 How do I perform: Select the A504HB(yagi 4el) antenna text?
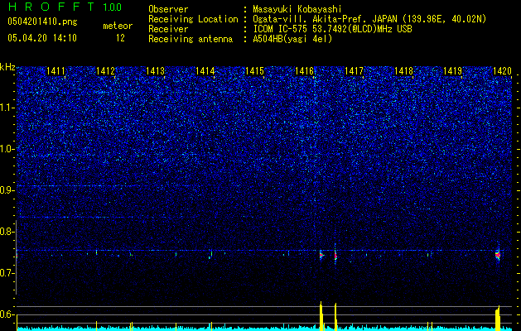coord(292,39)
